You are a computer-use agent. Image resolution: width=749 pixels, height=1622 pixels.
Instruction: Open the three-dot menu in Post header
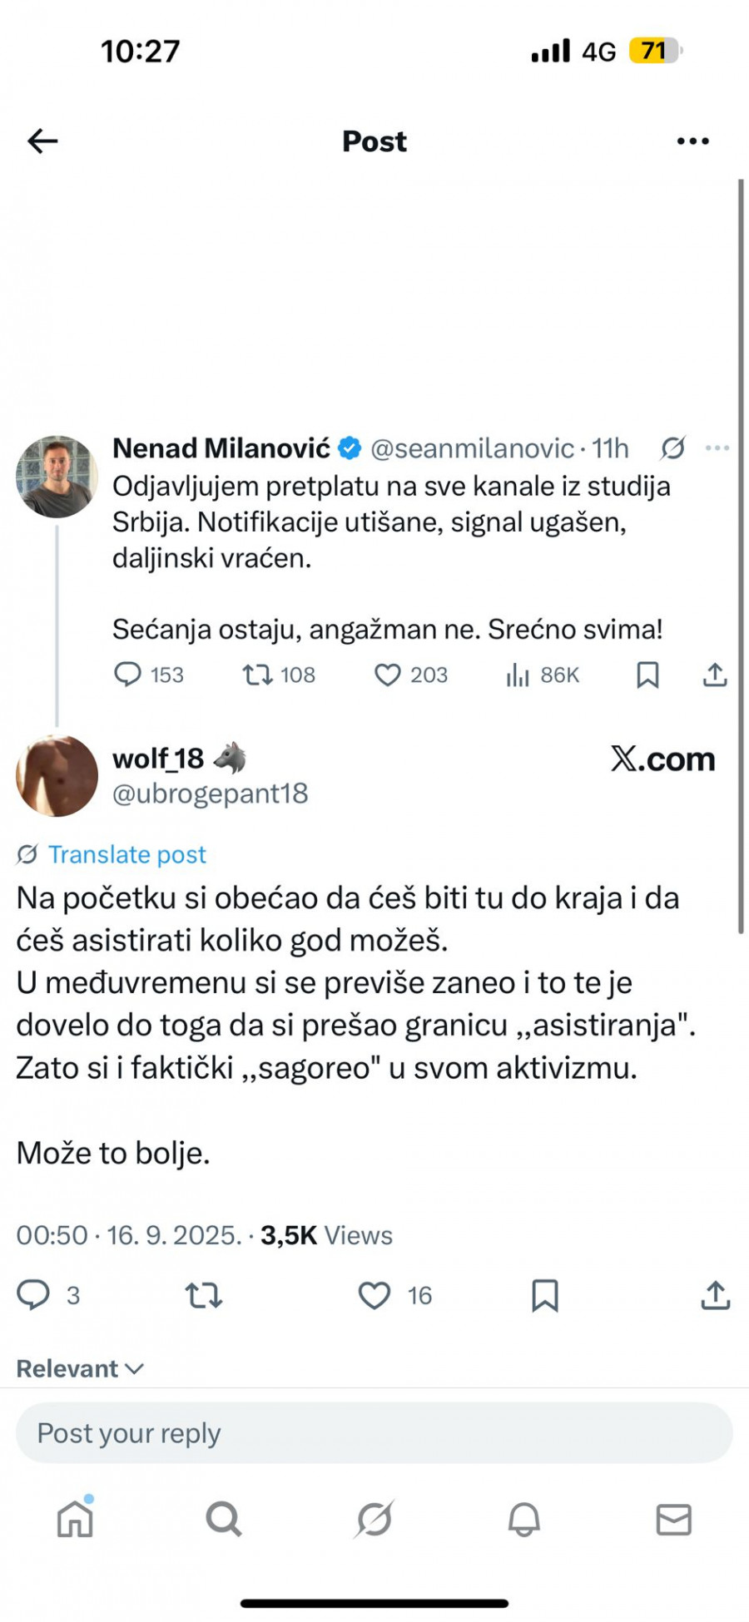pos(692,141)
